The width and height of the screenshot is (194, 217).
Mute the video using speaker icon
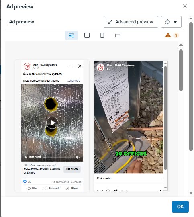[78, 157]
